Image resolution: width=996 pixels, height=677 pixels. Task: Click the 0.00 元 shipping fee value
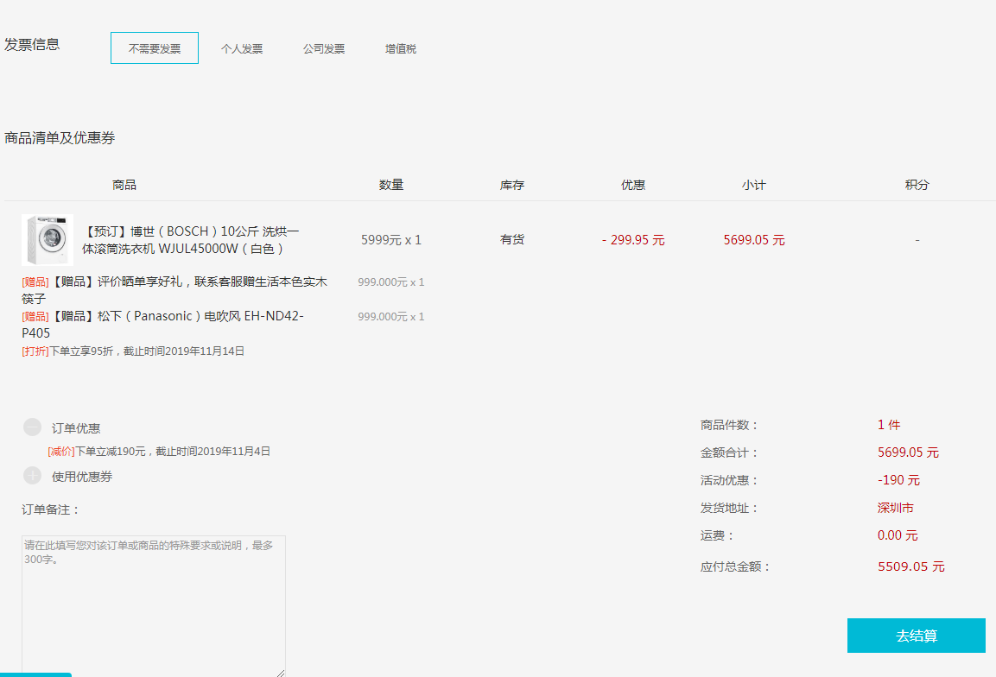click(898, 535)
